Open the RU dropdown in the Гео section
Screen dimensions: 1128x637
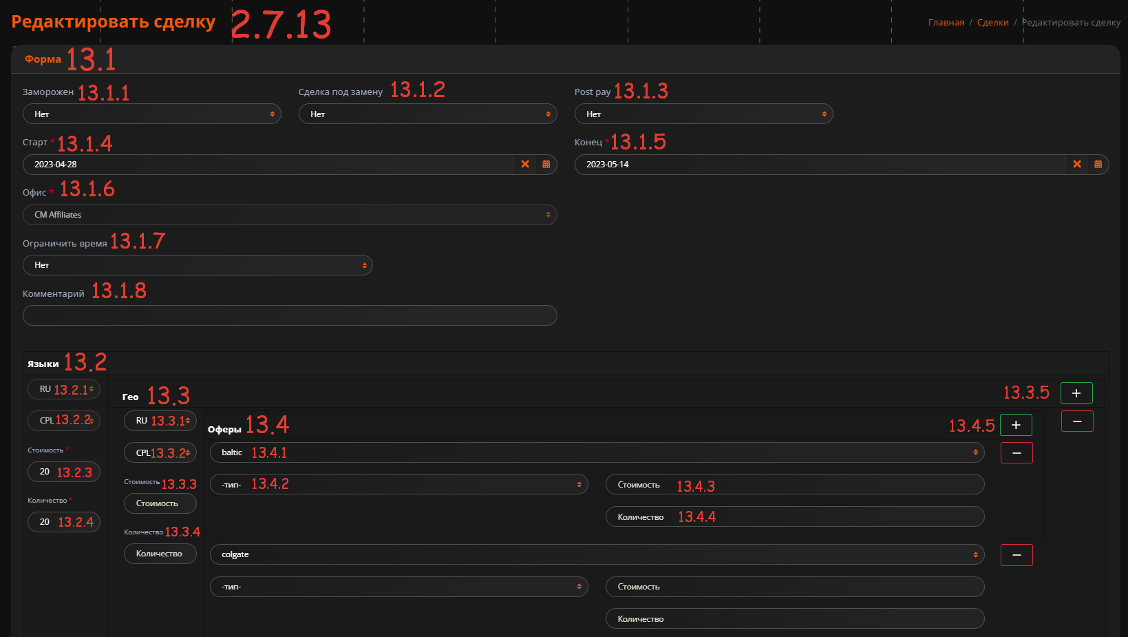point(160,421)
